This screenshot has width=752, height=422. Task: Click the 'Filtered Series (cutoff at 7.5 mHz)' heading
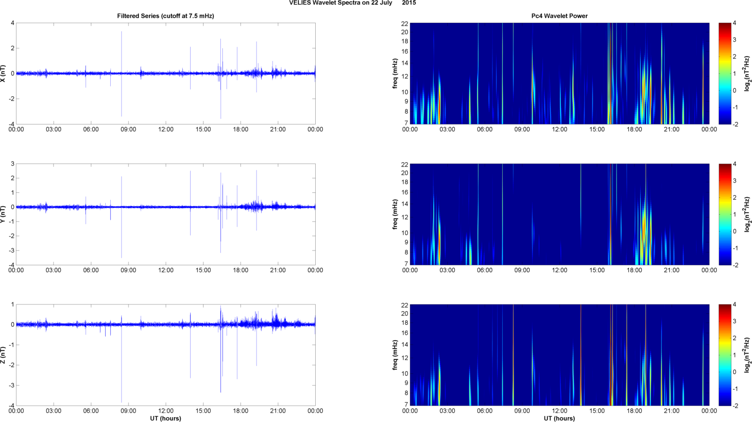coord(165,16)
